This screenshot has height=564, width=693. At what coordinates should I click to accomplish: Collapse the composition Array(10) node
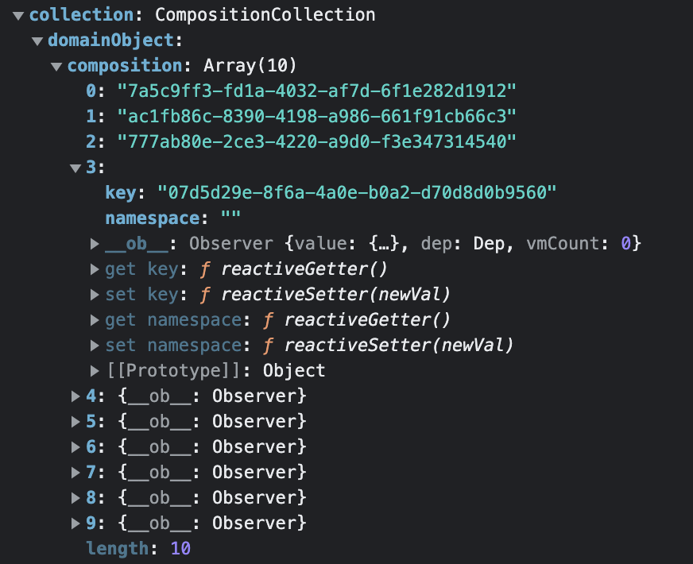tap(56, 65)
